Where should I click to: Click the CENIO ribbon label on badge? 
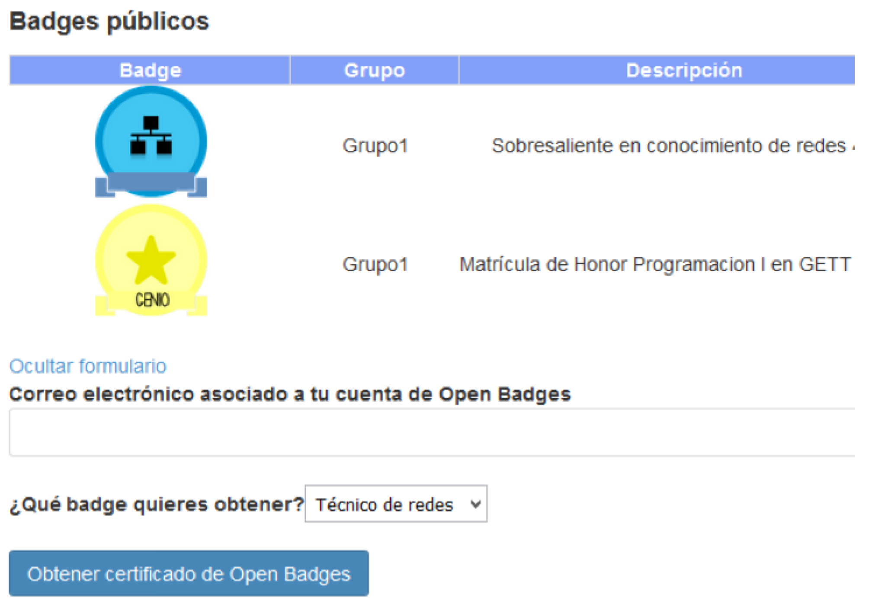coord(152,300)
